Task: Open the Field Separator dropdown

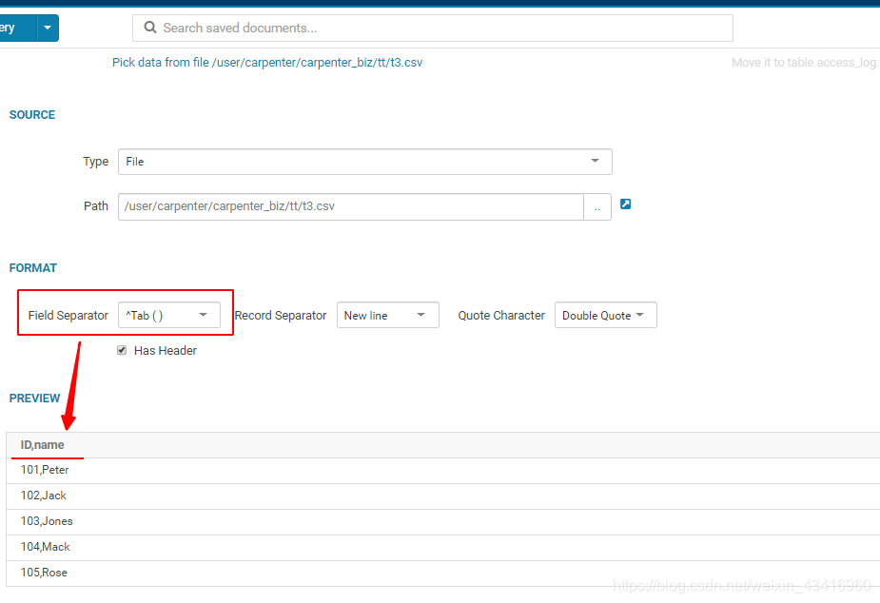Action: coord(169,315)
